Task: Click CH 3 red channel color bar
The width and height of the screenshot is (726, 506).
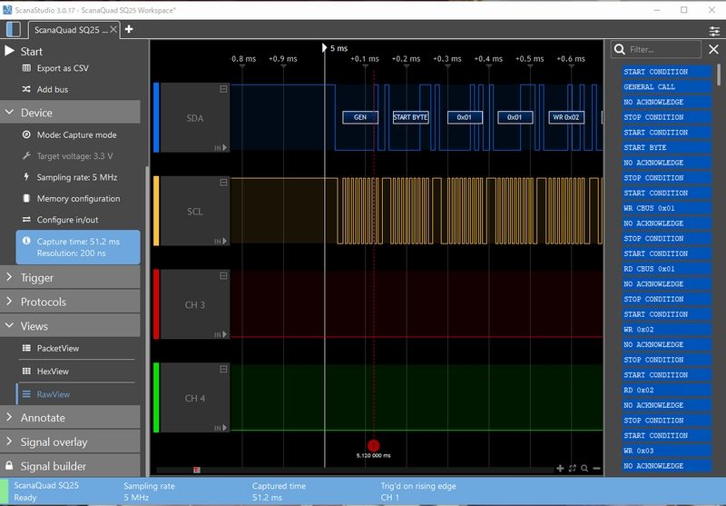Action: 156,304
